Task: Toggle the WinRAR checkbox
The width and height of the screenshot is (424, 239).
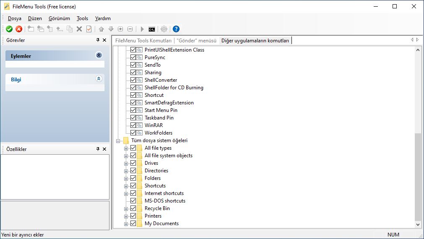Action: [133, 125]
